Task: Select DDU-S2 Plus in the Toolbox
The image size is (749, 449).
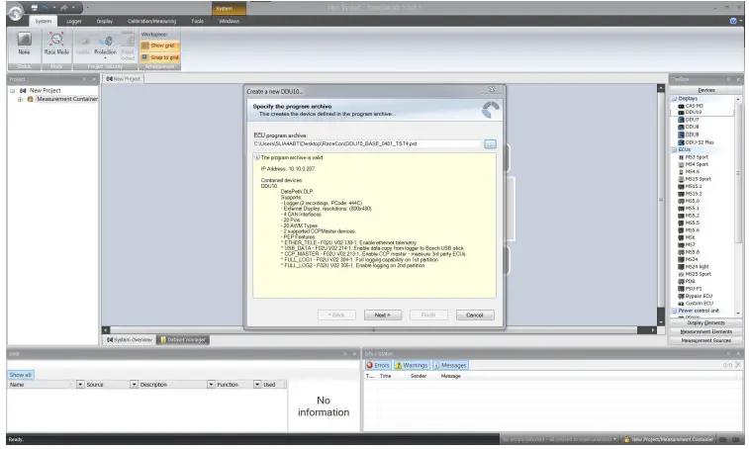Action: tap(696, 142)
